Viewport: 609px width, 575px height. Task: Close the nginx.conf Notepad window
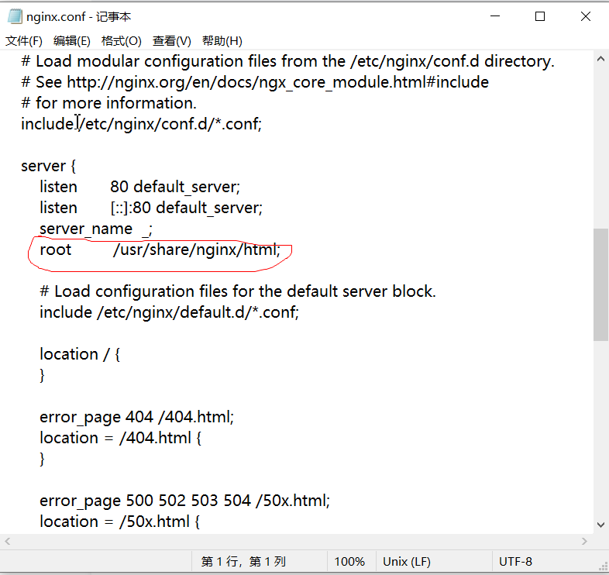[x=585, y=16]
